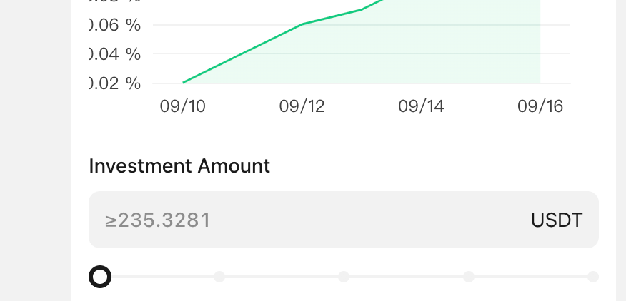Click the 09/14 date axis label
This screenshot has width=626, height=301.
[x=421, y=106]
